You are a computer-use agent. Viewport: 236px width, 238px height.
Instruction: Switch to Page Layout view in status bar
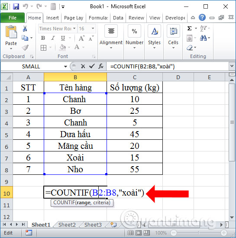click(139, 233)
